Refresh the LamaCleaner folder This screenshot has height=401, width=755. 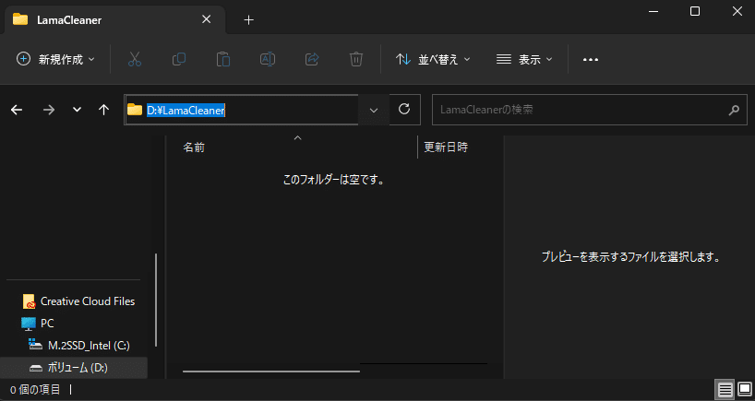pyautogui.click(x=404, y=110)
